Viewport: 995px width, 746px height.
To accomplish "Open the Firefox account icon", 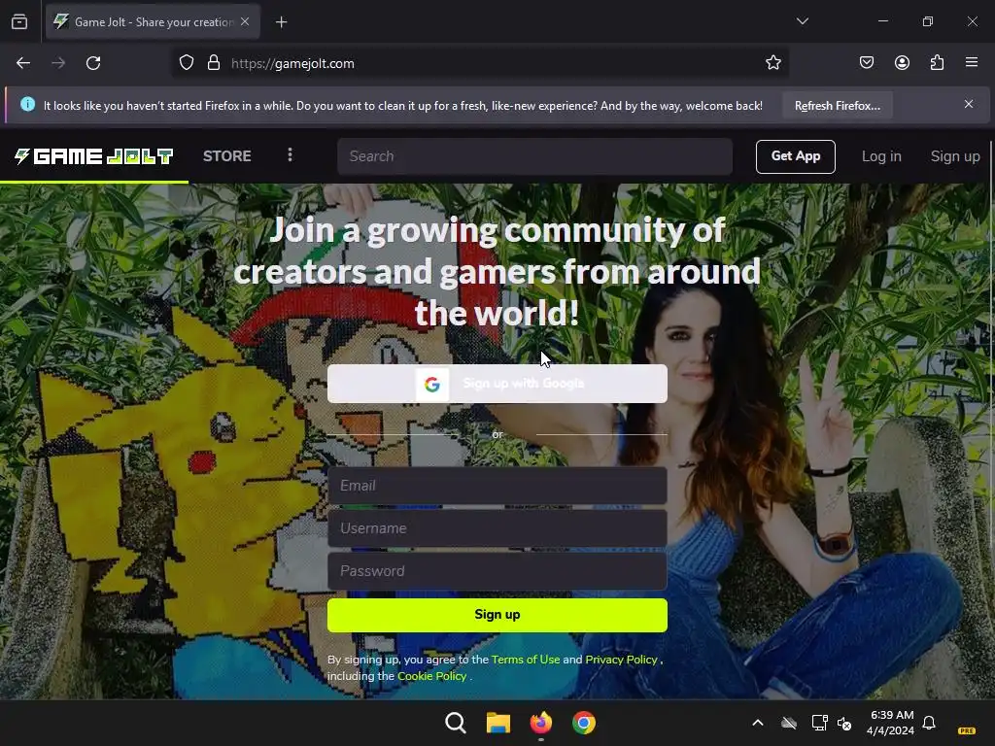I will 902,63.
